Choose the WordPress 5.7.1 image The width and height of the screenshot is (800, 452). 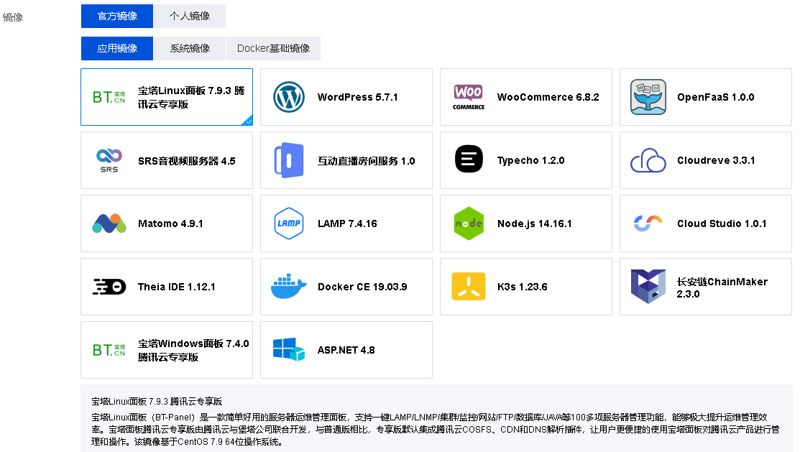click(x=346, y=97)
